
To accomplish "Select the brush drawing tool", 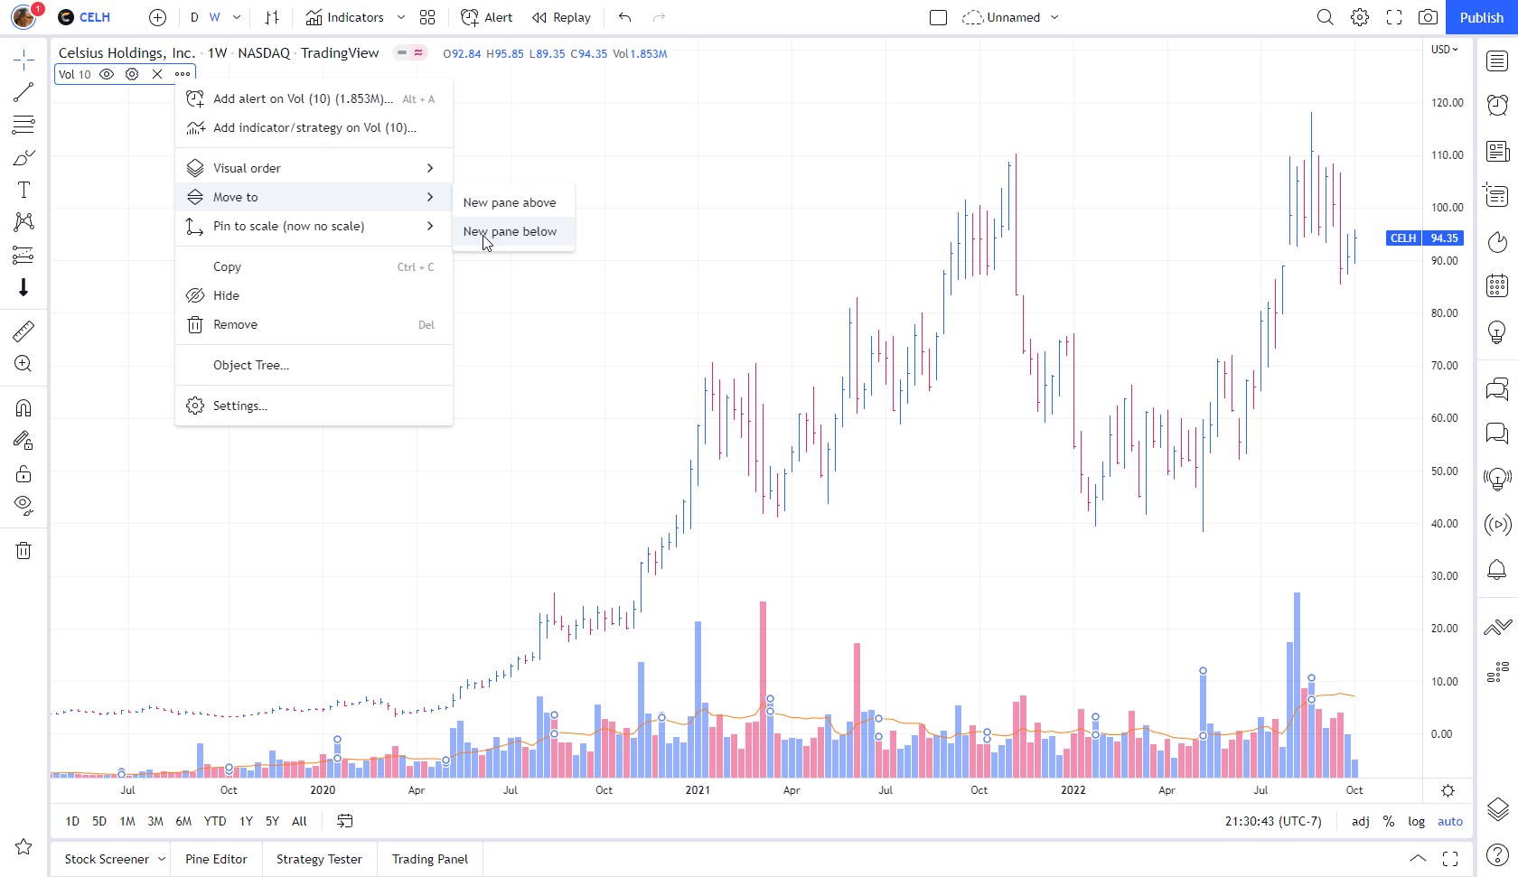I will tap(23, 158).
